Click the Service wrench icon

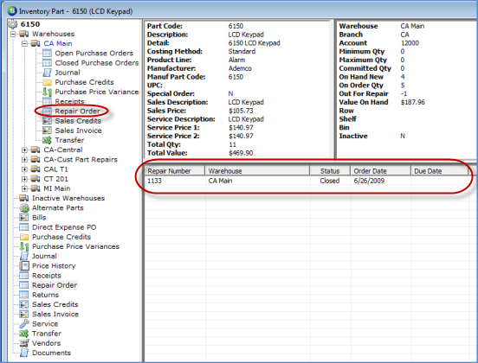[x=24, y=324]
